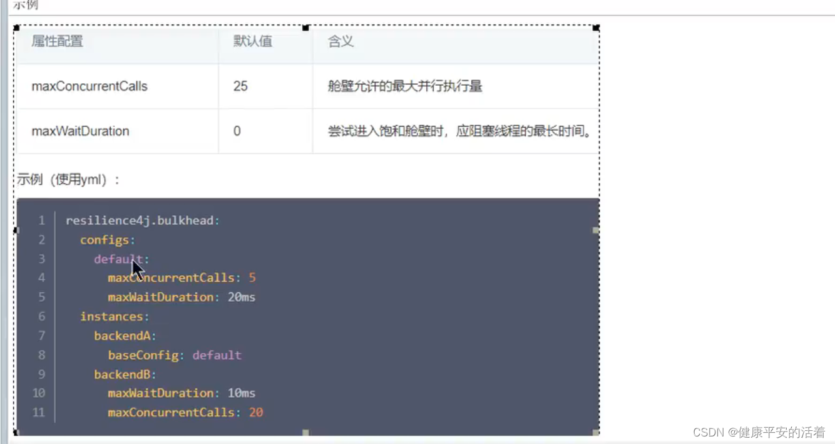Click the right-middle selection handle square
Image resolution: width=835 pixels, height=444 pixels.
[596, 230]
